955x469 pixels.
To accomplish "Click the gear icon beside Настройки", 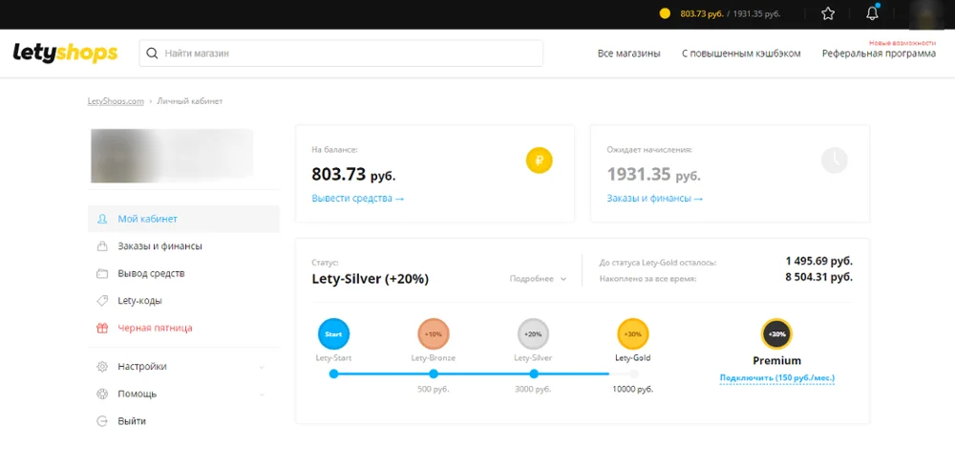I will click(x=102, y=367).
